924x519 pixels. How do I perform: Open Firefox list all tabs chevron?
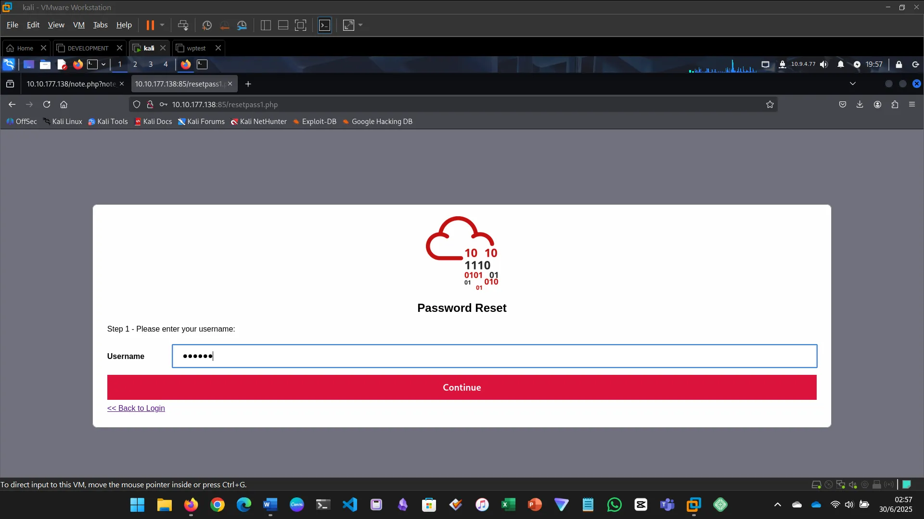coord(852,84)
